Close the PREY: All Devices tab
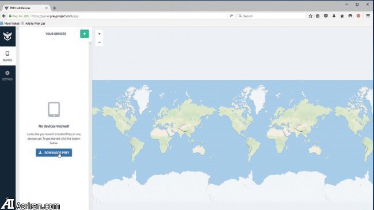The image size is (374, 210). [47, 8]
